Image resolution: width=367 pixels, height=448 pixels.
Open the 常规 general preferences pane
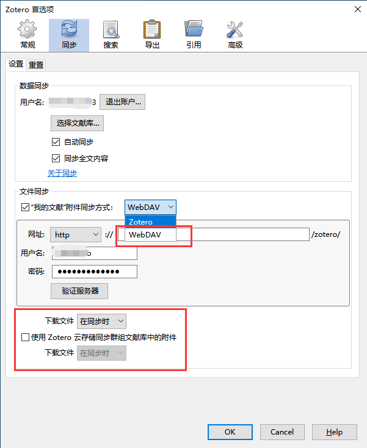(27, 35)
